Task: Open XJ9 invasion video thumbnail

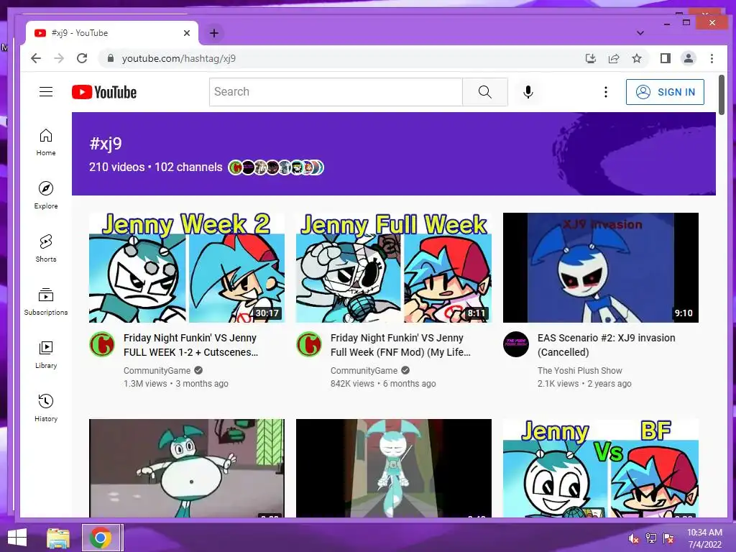Action: [601, 267]
